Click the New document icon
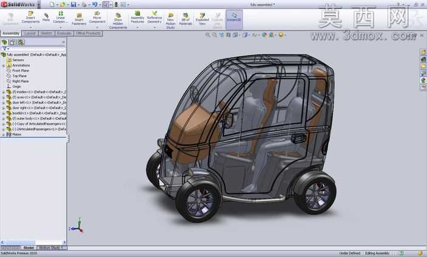 click(x=52, y=4)
